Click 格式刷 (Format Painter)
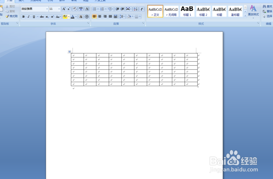273x179 pixels. pyautogui.click(x=11, y=16)
